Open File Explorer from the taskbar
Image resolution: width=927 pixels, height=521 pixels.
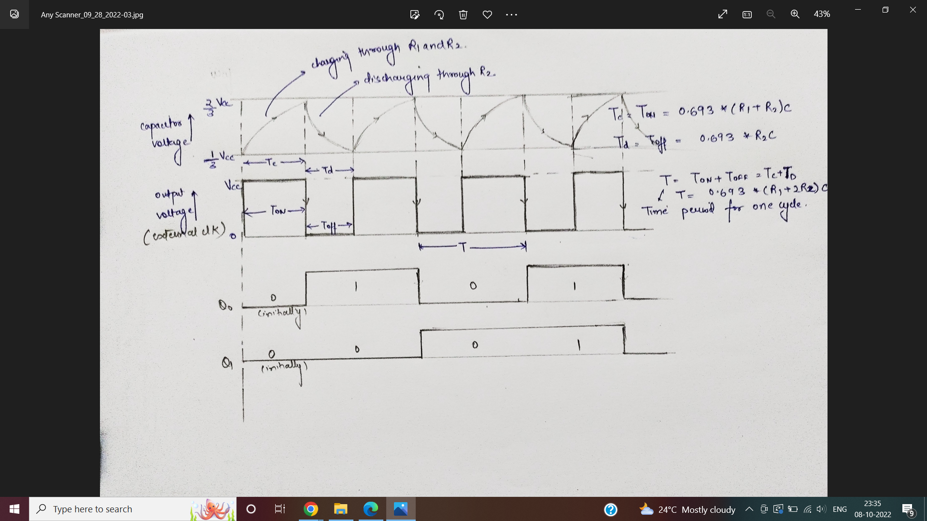point(340,509)
